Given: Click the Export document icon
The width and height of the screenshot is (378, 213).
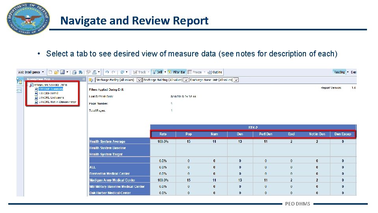Looking at the screenshot, I should click(94, 72).
